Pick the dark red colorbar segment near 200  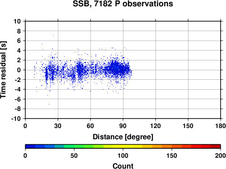216,146
